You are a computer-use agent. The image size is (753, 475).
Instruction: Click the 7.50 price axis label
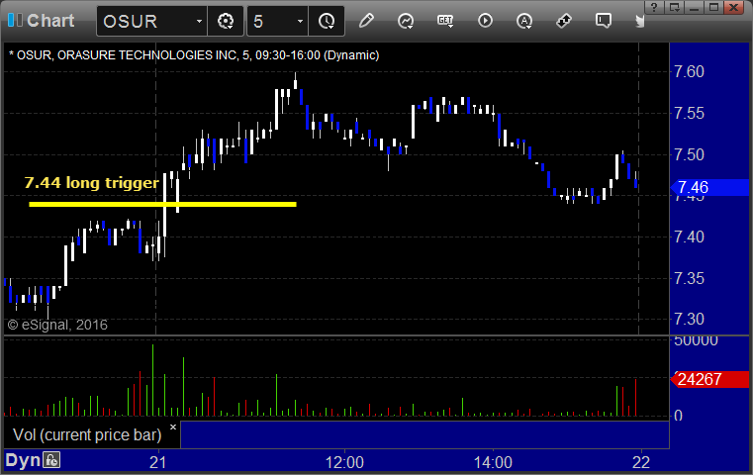[689, 154]
